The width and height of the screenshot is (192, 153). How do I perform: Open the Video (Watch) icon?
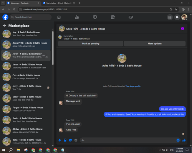tap(95, 17)
